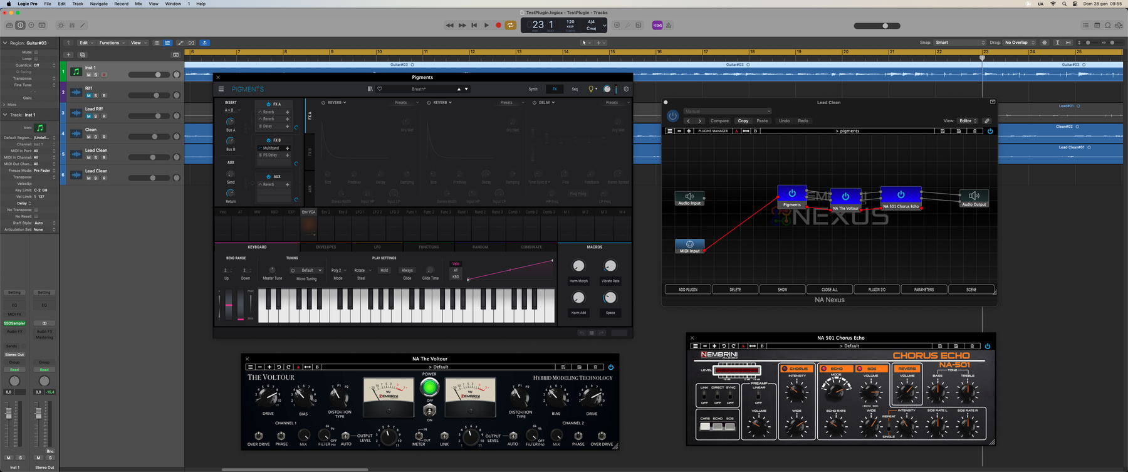1128x472 pixels.
Task: Open the Mixer icon in control bar
Action: tap(71, 26)
